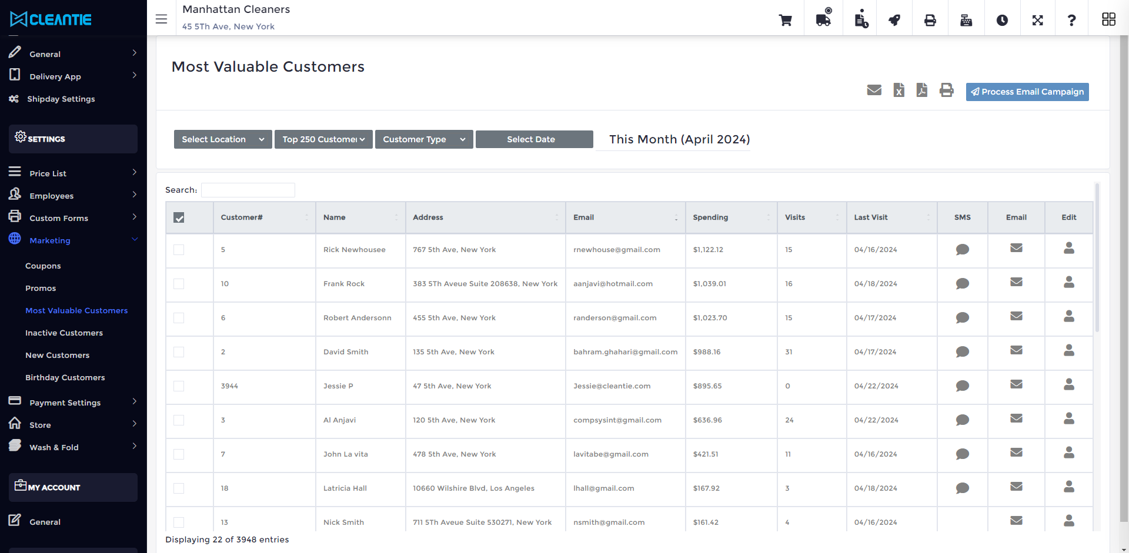This screenshot has width=1129, height=553.
Task: Send SMS to David Smith
Action: (963, 352)
